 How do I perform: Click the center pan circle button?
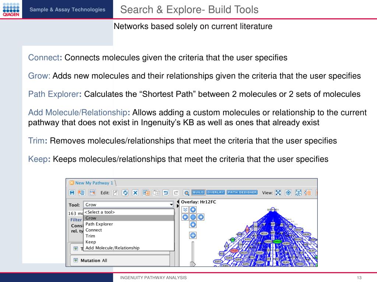(x=193, y=217)
